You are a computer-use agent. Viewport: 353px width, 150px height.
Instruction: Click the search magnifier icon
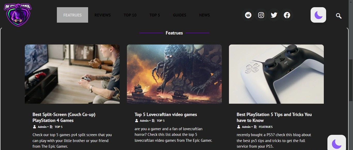339,16
